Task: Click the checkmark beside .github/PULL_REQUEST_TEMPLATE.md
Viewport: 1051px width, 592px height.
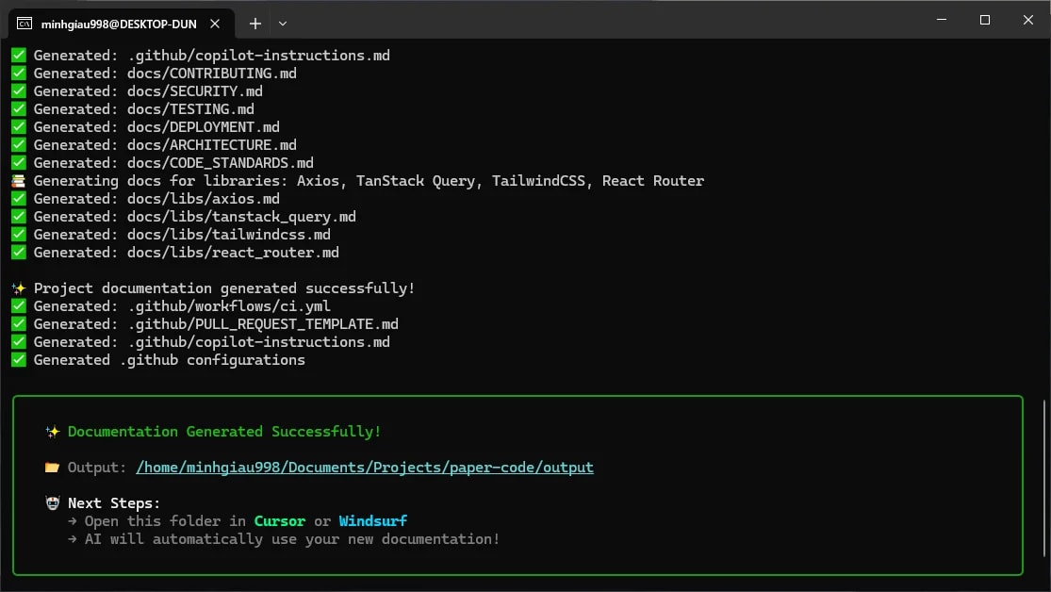Action: click(18, 323)
